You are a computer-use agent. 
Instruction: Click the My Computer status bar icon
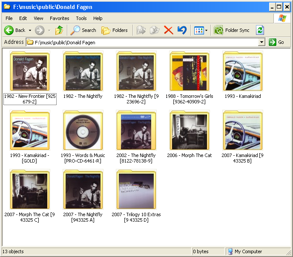click(230, 251)
